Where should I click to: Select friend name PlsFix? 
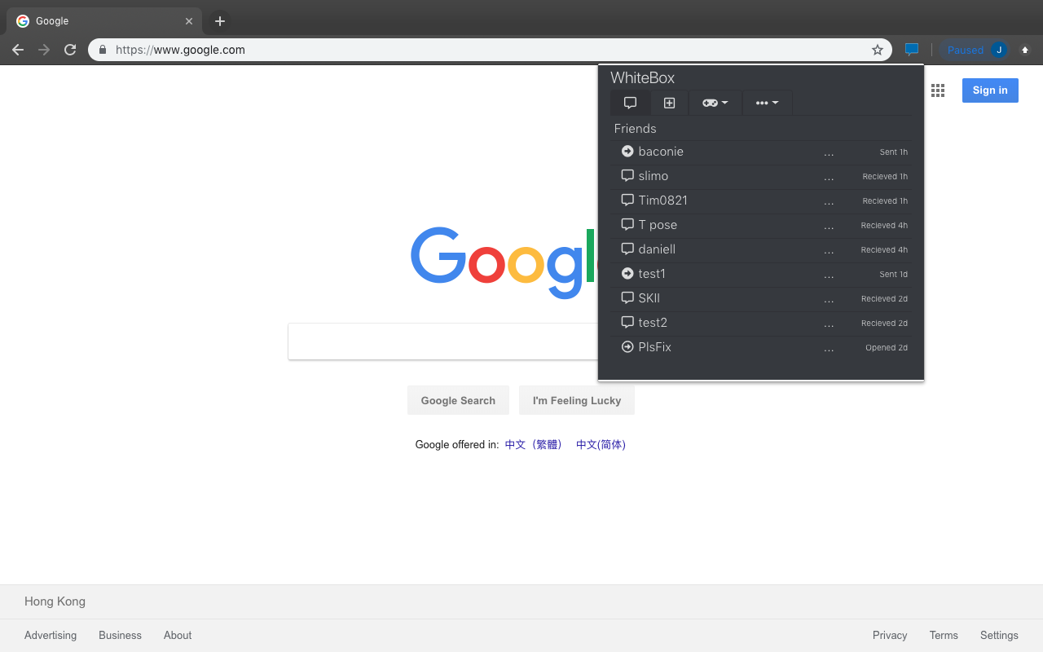coord(655,347)
